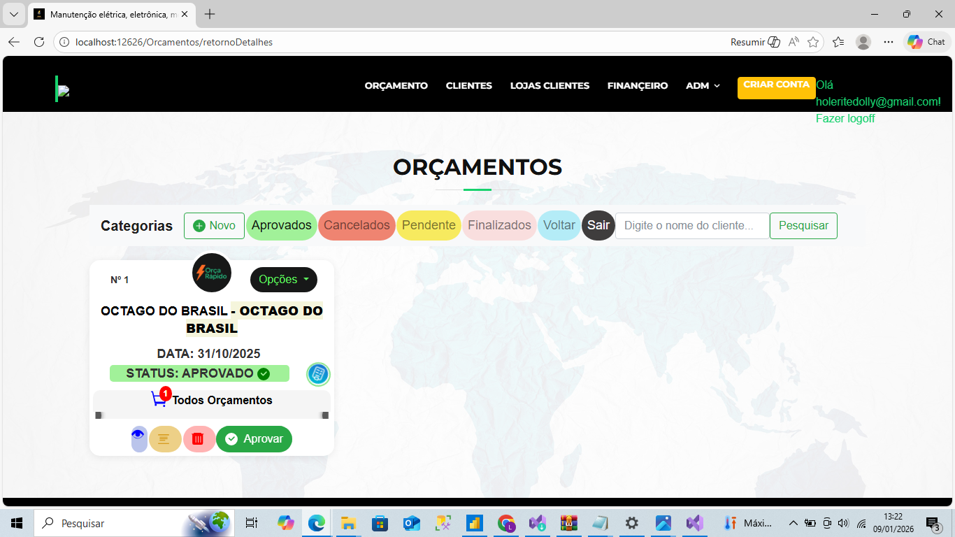Click the client name search field
Screen dimensions: 955x537
[691, 226]
